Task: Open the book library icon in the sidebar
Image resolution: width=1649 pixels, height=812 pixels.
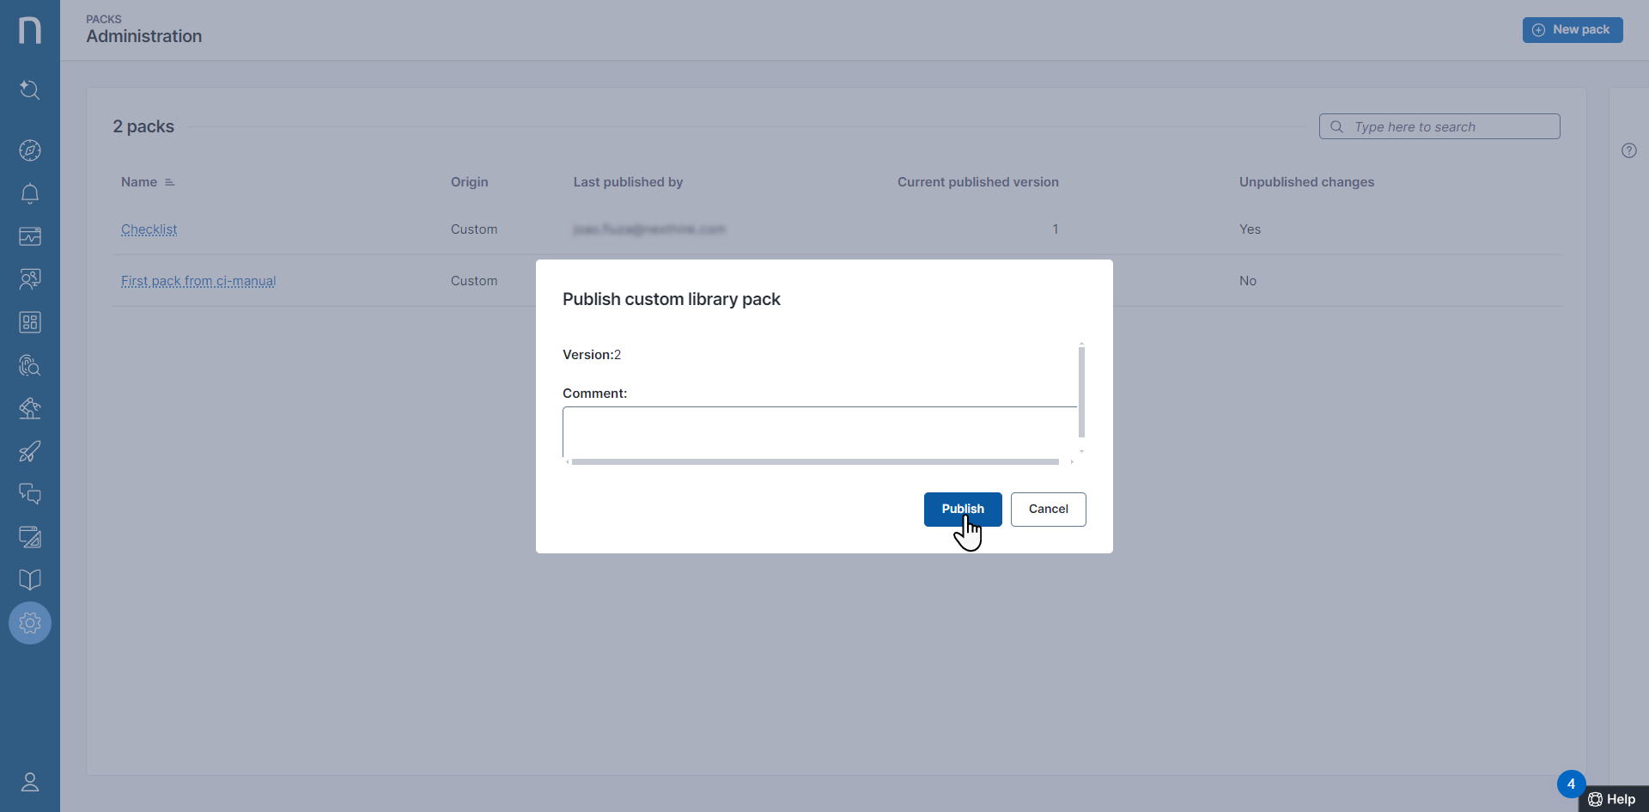Action: click(30, 580)
